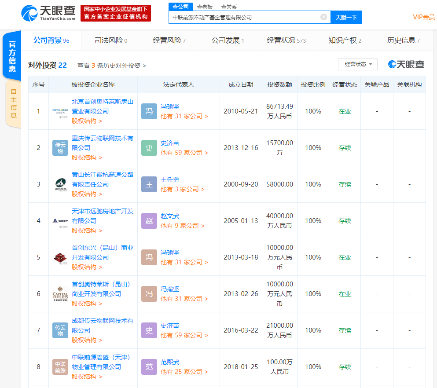Image resolution: width=437 pixels, height=388 pixels.
Task: Click the 北京首创奥特莱斯房山置业 company logo
Action: (x=60, y=111)
